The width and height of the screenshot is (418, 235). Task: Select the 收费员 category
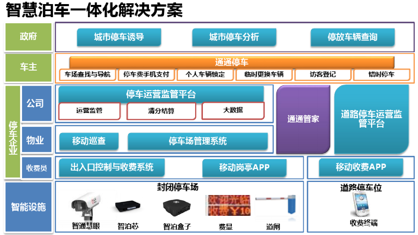pos(36,167)
